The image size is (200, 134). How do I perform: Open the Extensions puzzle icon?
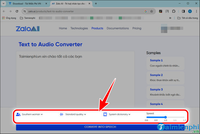(x=174, y=11)
